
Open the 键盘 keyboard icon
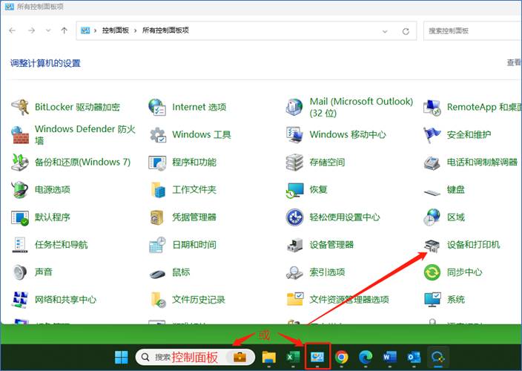coord(432,192)
